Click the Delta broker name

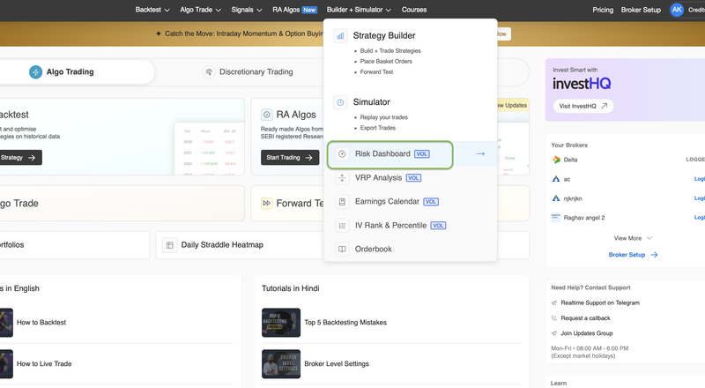(x=570, y=160)
